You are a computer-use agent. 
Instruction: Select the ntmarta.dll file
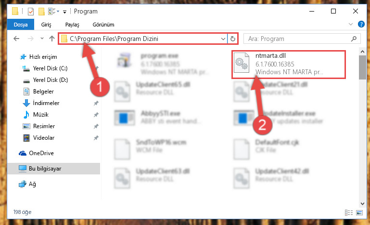289,64
